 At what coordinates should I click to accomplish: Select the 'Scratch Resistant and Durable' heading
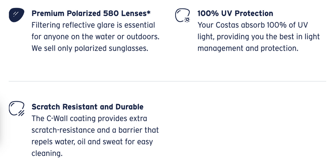[x=88, y=107]
